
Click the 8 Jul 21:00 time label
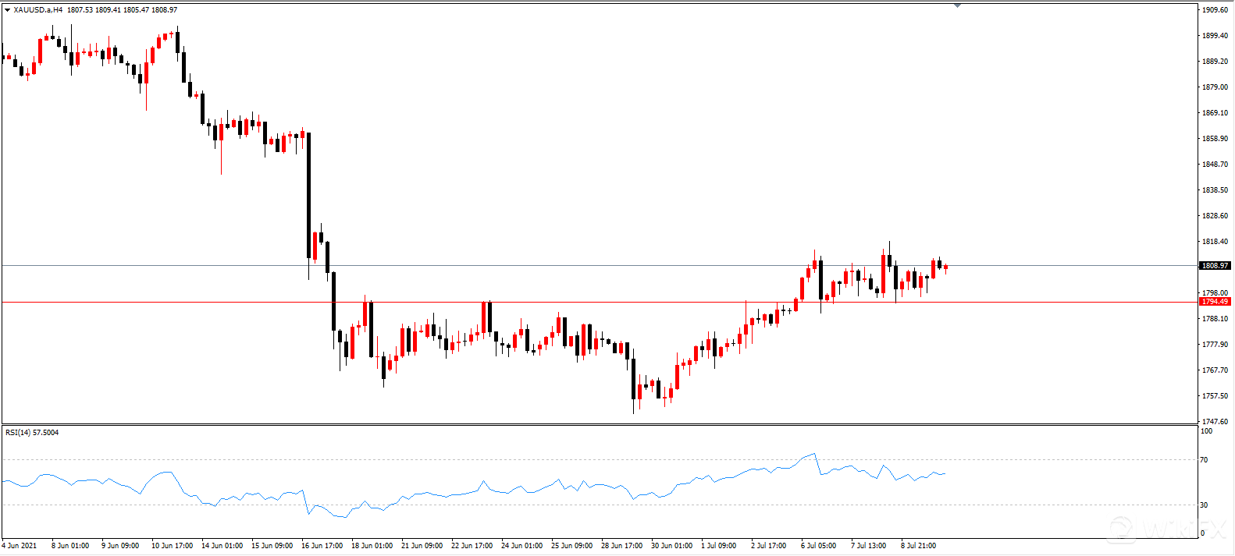click(918, 546)
